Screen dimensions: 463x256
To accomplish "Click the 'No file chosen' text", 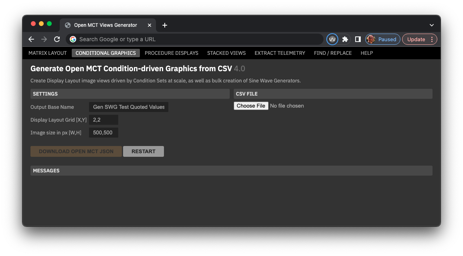I will coord(287,106).
